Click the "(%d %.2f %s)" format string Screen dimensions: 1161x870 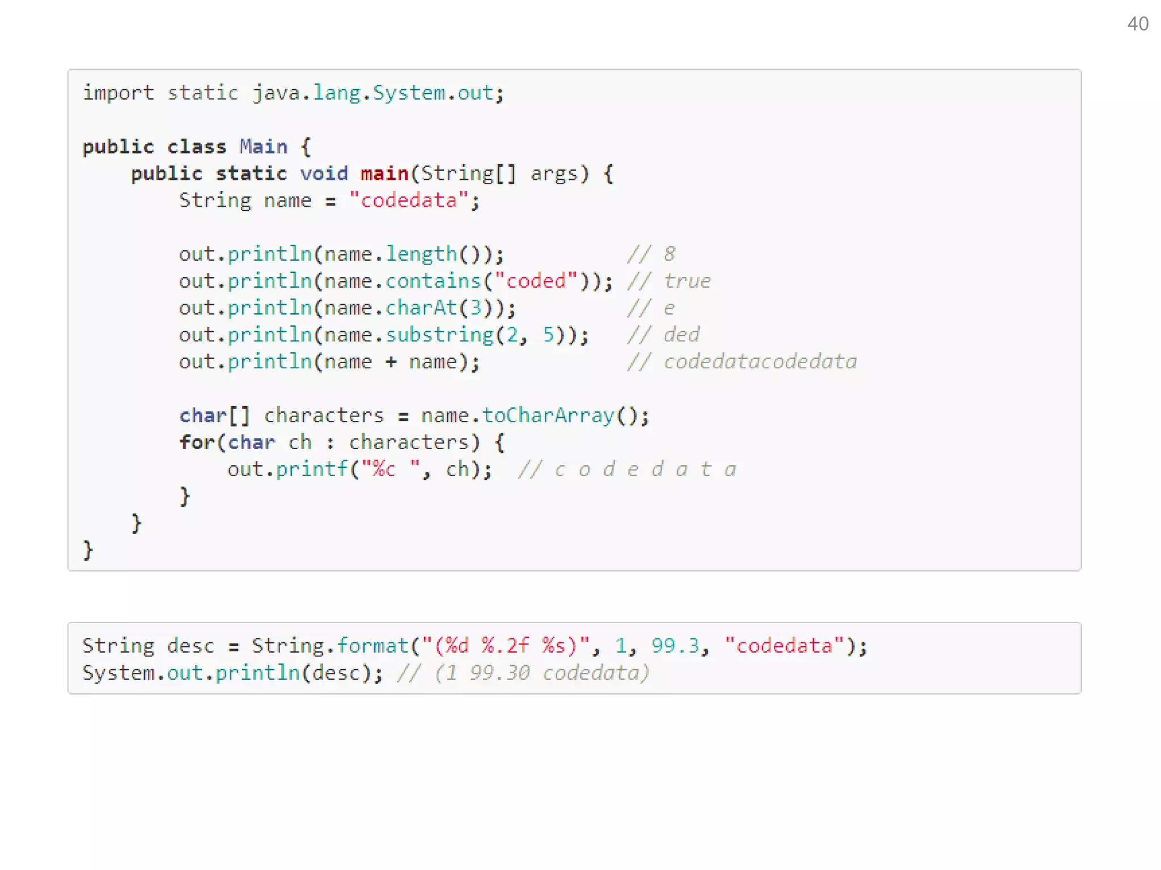click(x=505, y=646)
